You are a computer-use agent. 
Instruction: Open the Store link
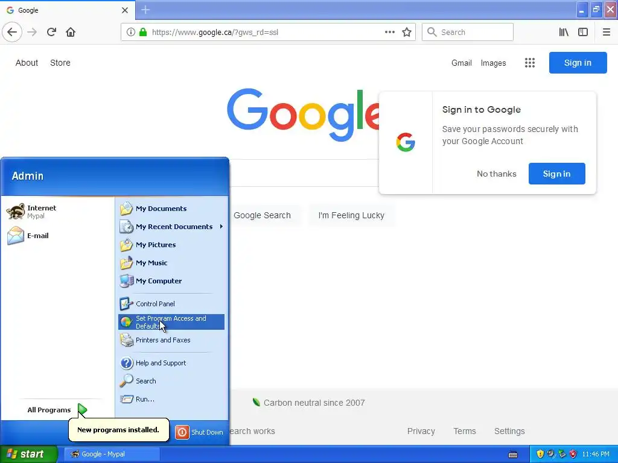(60, 63)
